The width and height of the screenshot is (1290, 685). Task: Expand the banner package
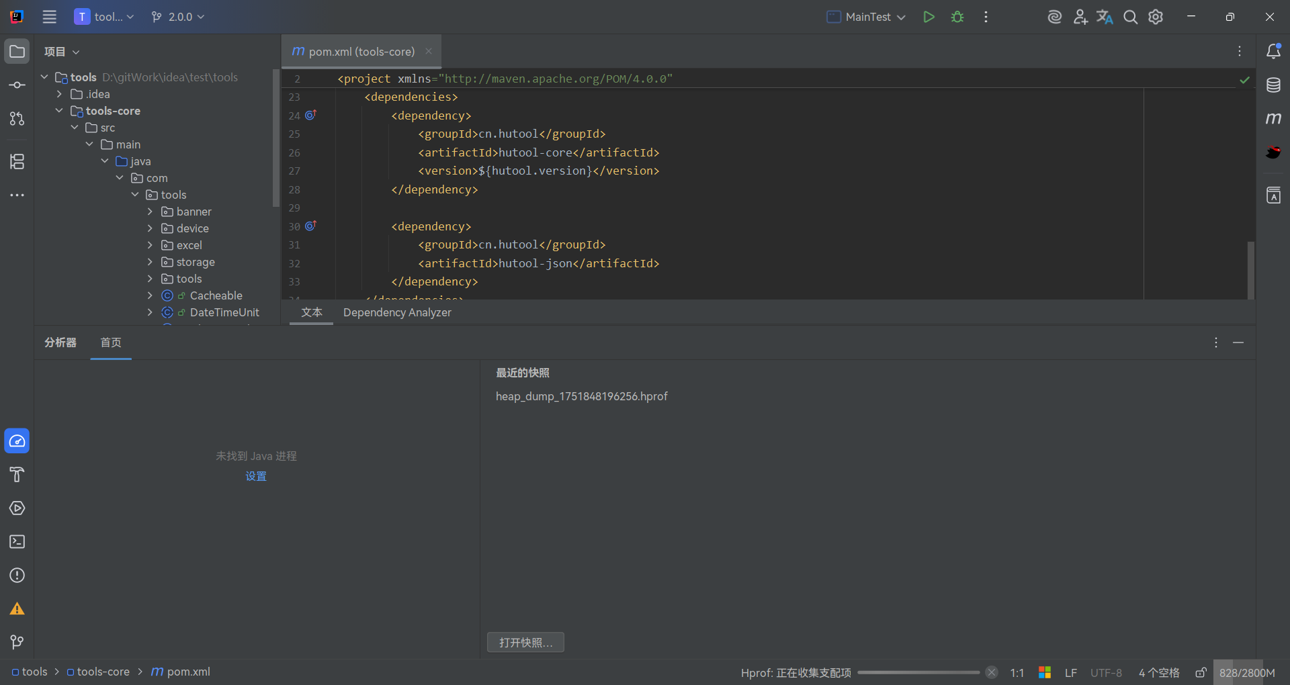(x=150, y=212)
